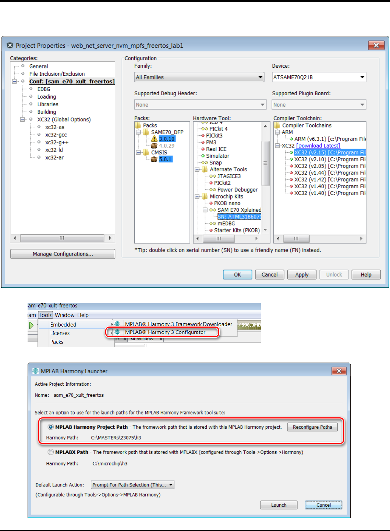Select serial number SN: ATML3186071
The width and height of the screenshot is (390, 531).
pos(239,217)
